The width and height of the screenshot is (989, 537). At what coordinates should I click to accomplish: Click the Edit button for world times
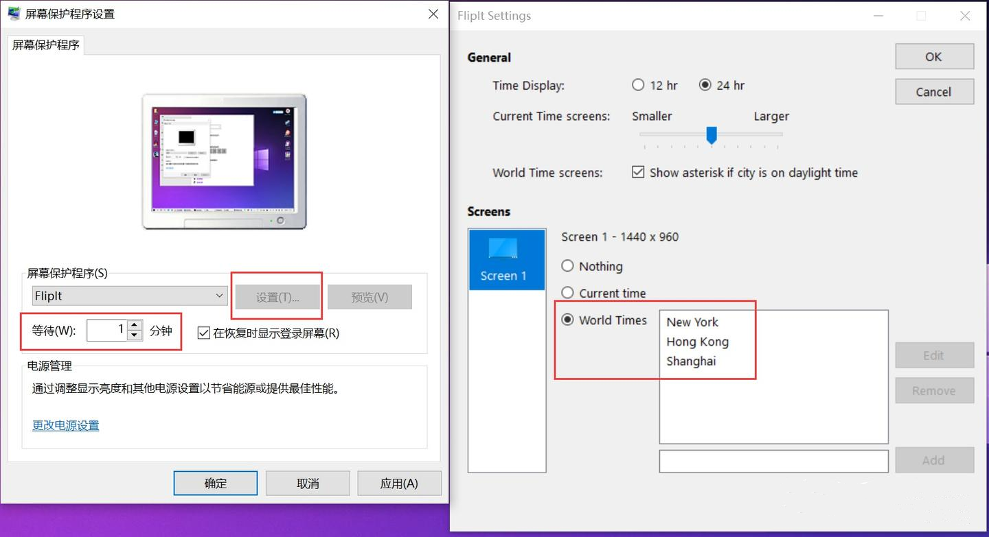(934, 355)
